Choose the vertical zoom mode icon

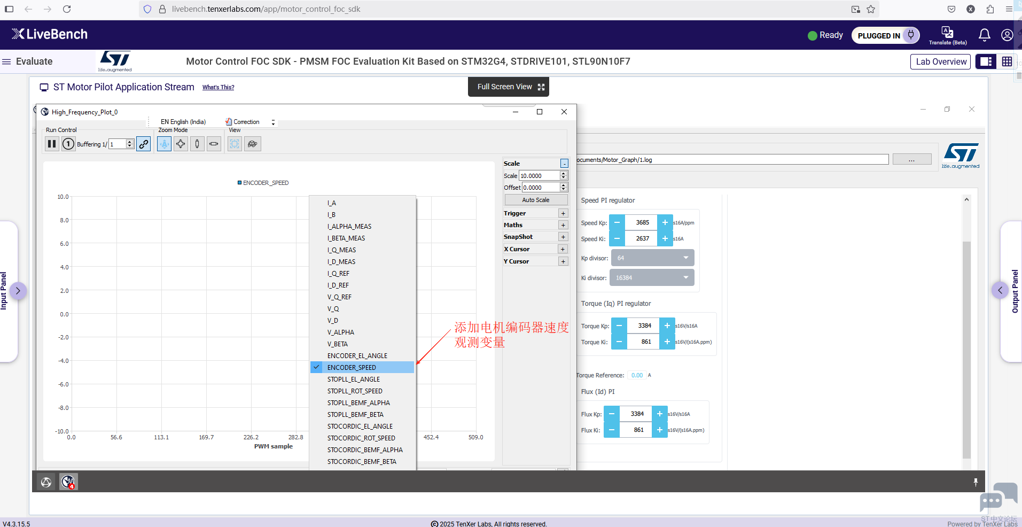point(197,144)
